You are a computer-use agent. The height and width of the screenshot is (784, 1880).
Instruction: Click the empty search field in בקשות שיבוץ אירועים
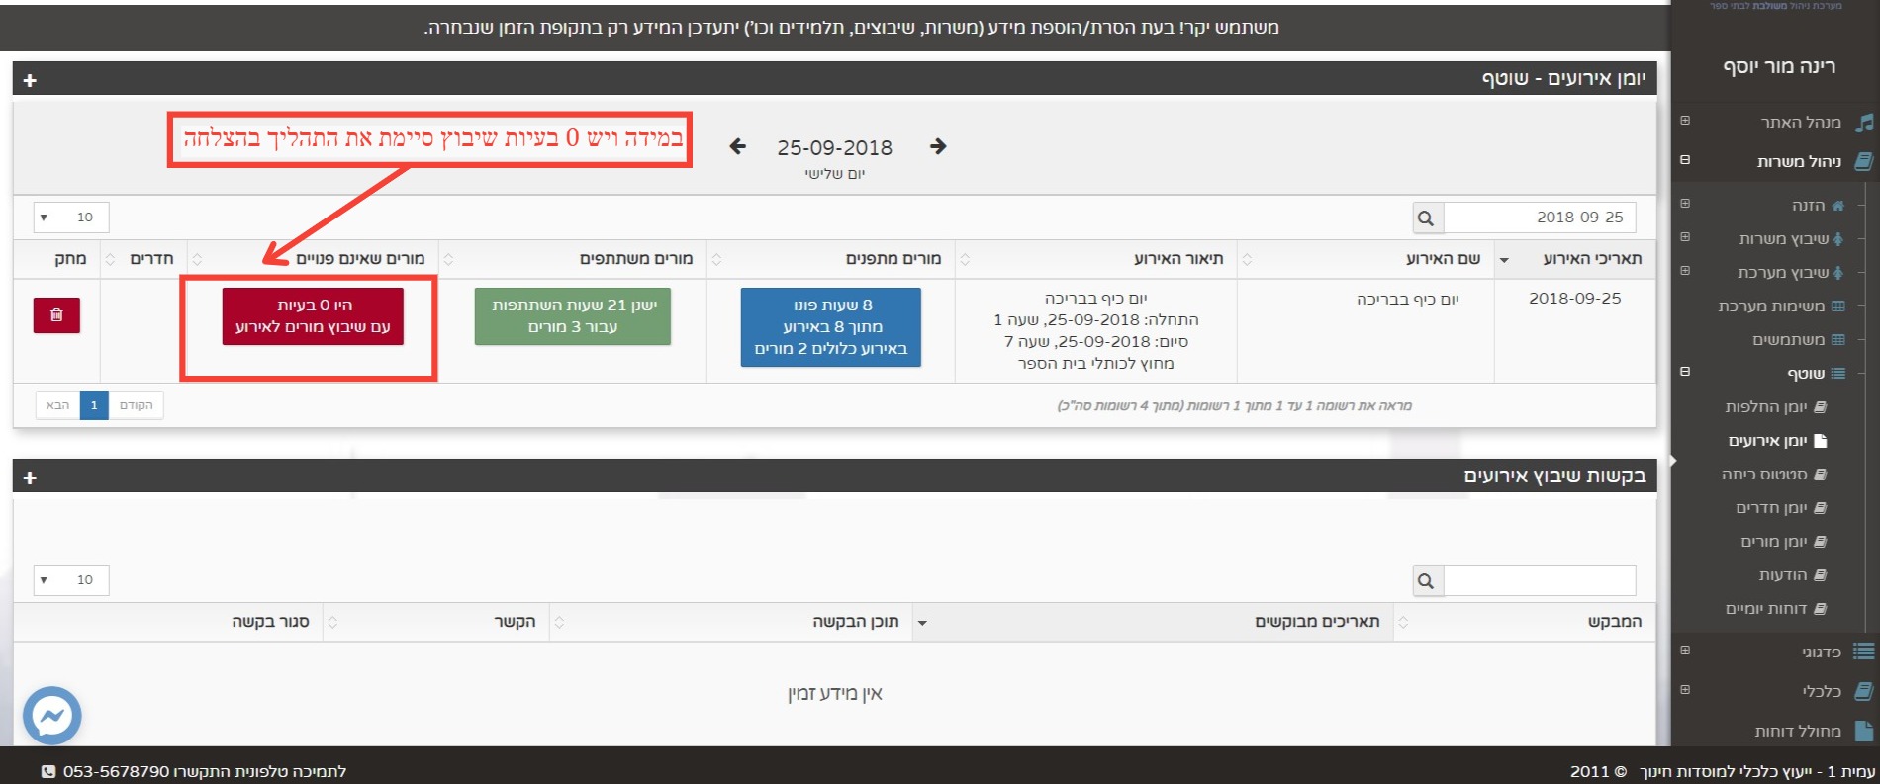pos(1540,580)
